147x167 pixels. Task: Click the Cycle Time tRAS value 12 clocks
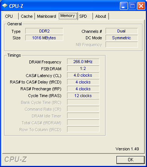coord(83,96)
